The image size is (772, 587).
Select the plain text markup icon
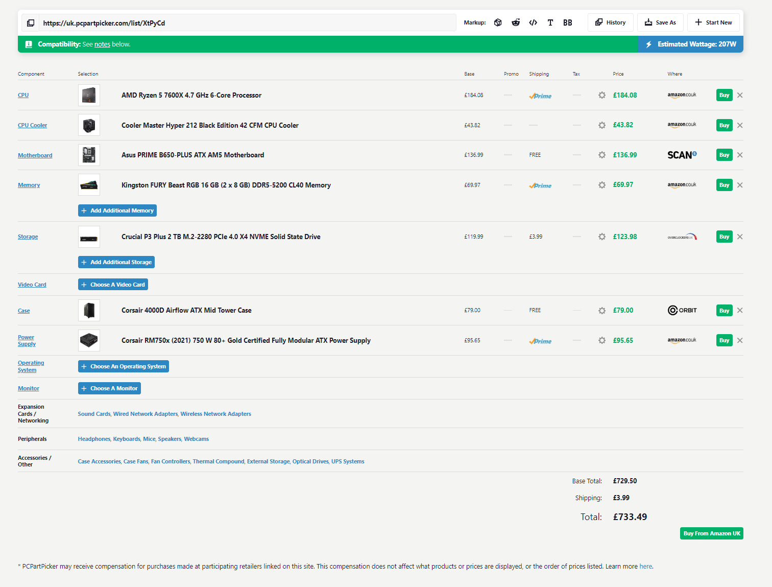[x=550, y=22]
